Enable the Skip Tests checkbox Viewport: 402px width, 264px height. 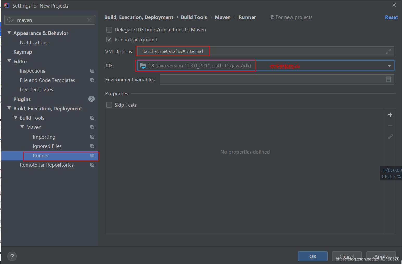pos(109,105)
